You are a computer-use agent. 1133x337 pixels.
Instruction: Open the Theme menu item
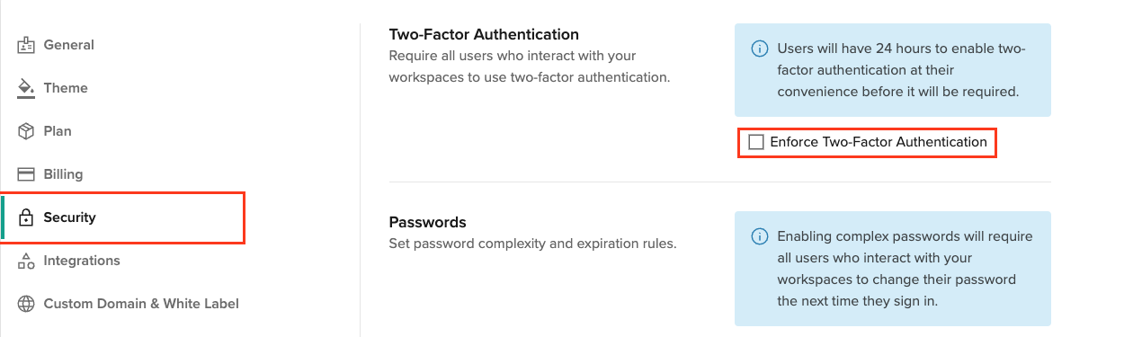point(122,88)
